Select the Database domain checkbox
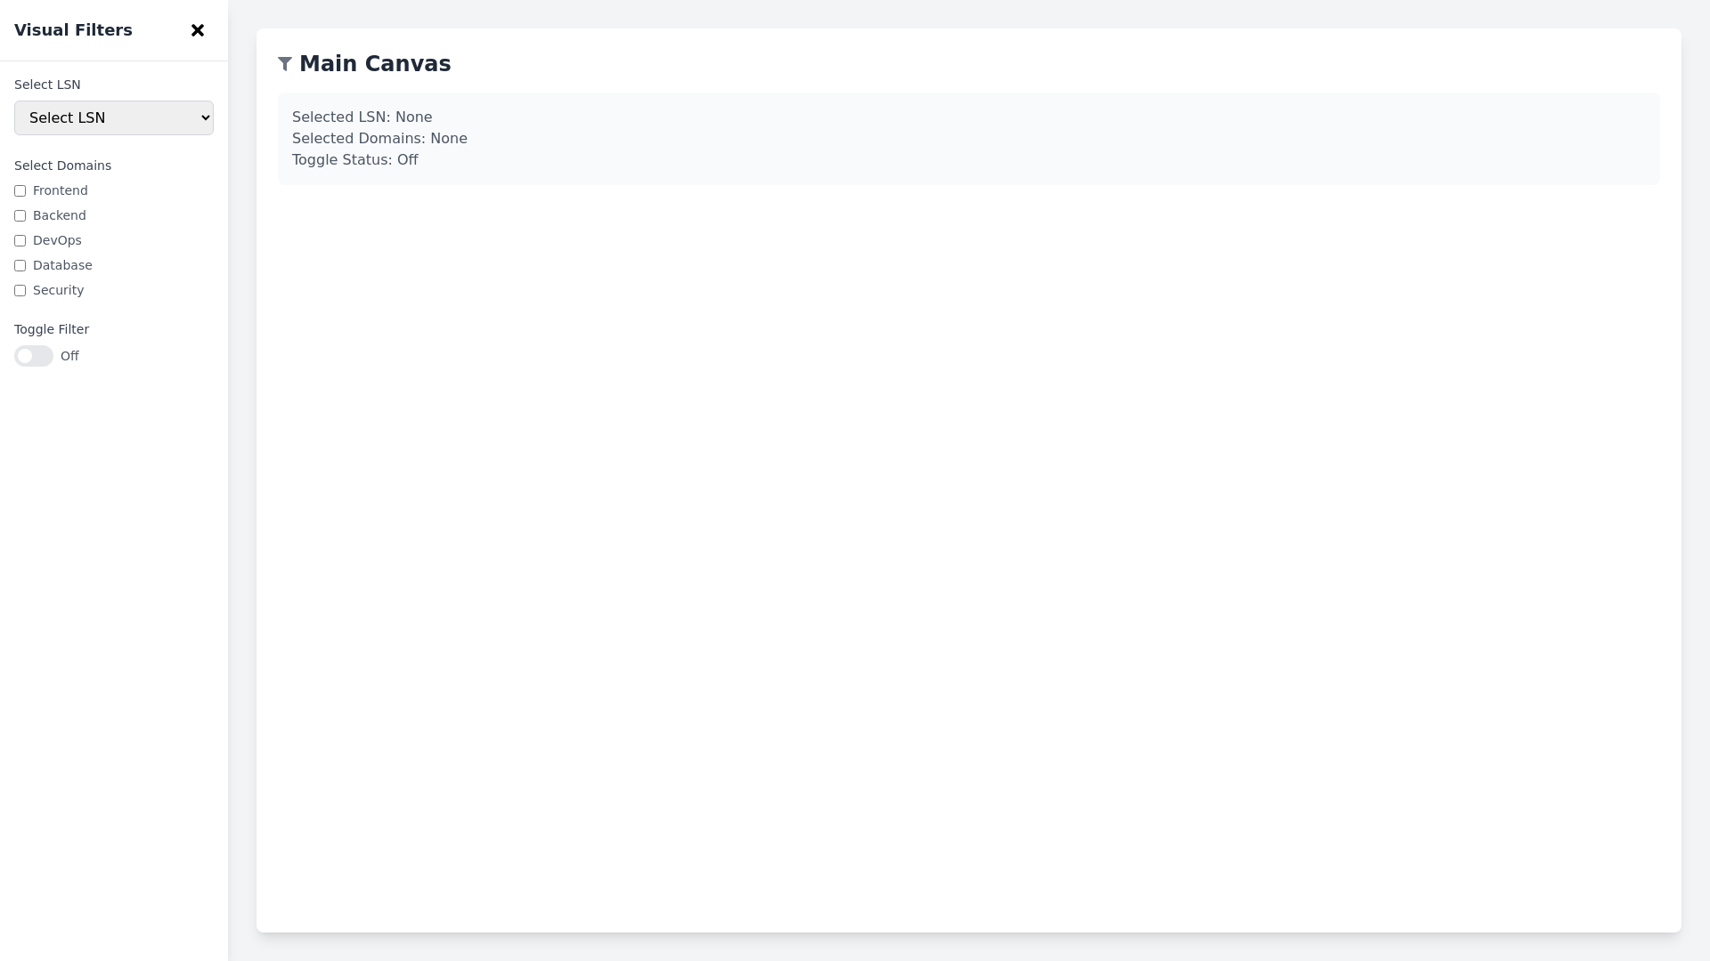This screenshot has height=961, width=1710. coord(20,265)
